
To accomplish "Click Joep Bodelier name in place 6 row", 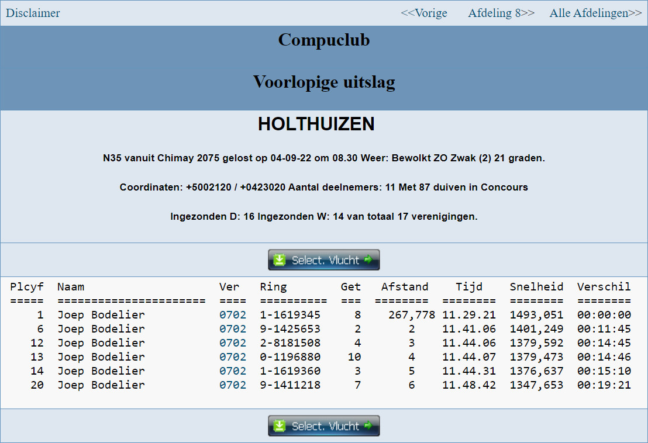I will coord(101,329).
